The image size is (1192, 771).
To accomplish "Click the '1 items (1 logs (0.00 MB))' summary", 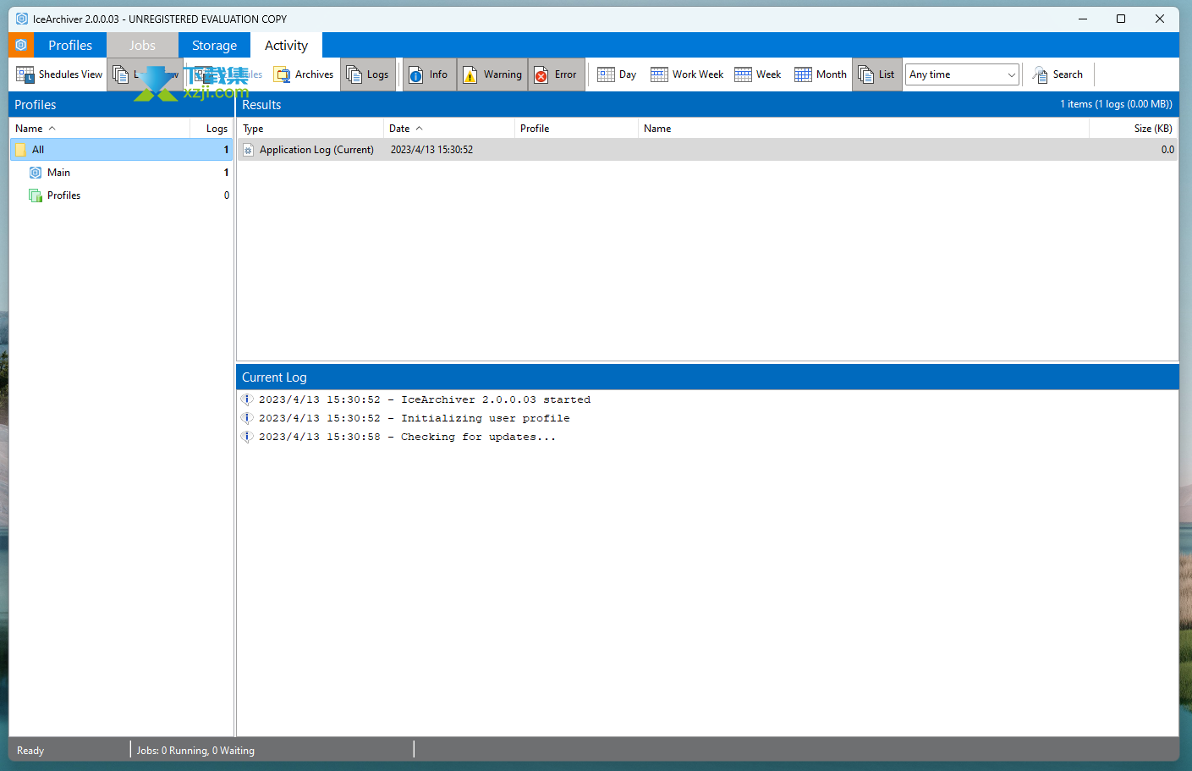I will tap(1116, 104).
